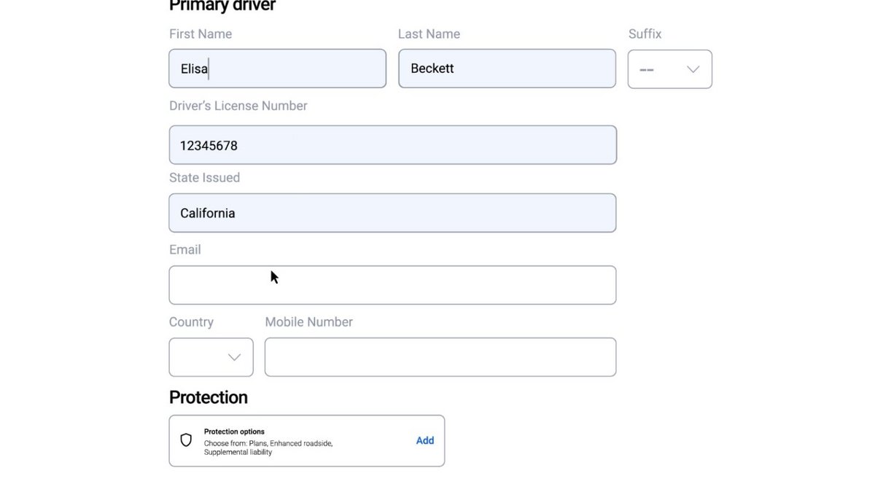Click into the empty Email field

[392, 285]
